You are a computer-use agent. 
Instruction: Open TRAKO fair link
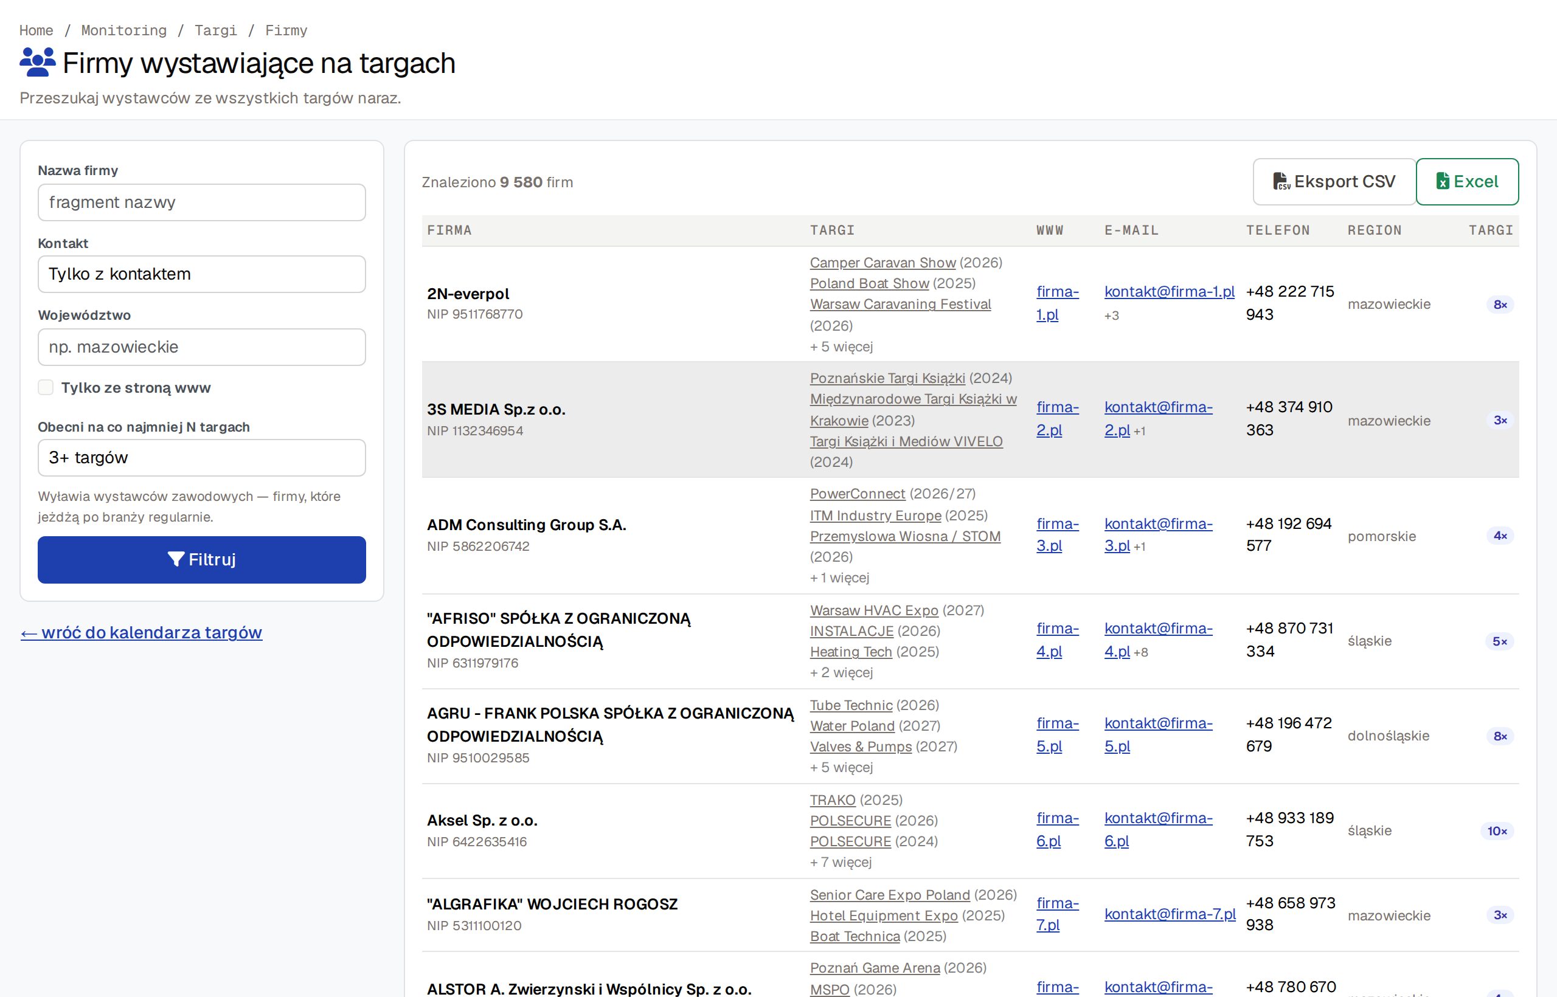coord(832,800)
